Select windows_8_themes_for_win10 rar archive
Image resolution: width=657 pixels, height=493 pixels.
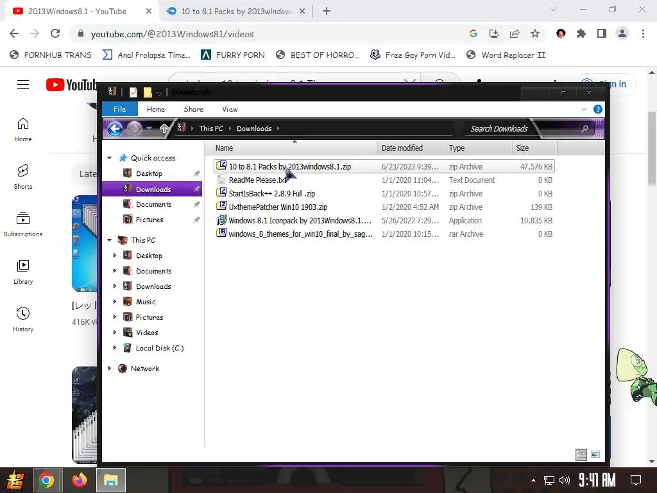point(384,234)
